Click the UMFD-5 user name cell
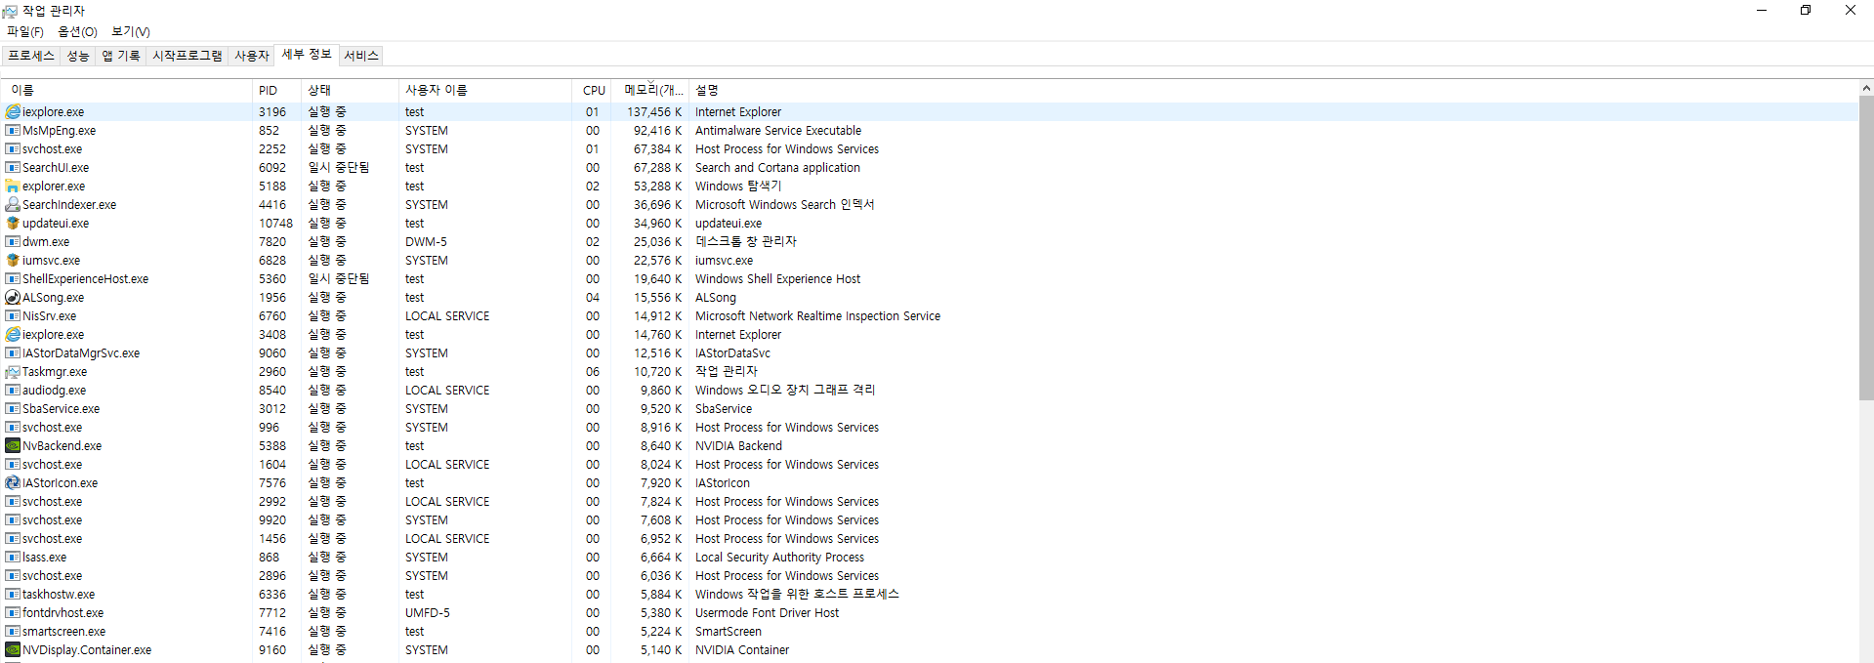1874x663 pixels. coord(428,613)
